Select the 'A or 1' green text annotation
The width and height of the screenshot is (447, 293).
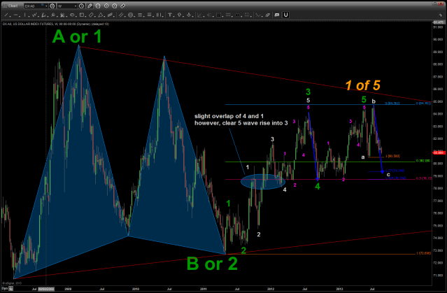coord(77,36)
